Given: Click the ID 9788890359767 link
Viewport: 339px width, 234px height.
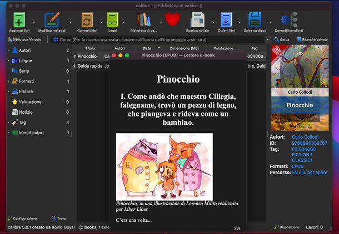Looking at the screenshot, I should [x=310, y=143].
